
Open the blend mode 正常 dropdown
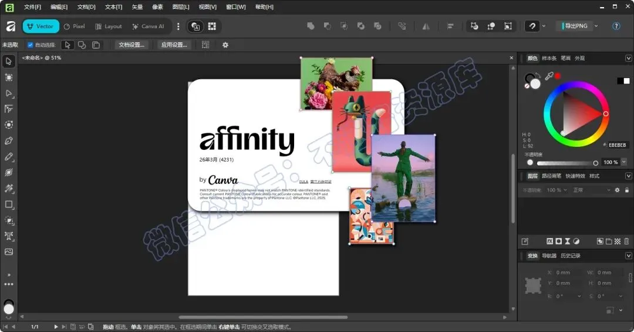592,190
